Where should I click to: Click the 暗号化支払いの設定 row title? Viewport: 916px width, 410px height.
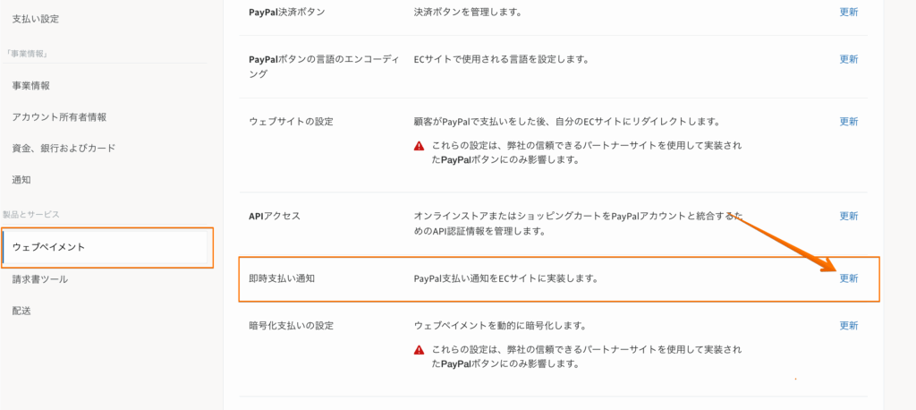(292, 326)
